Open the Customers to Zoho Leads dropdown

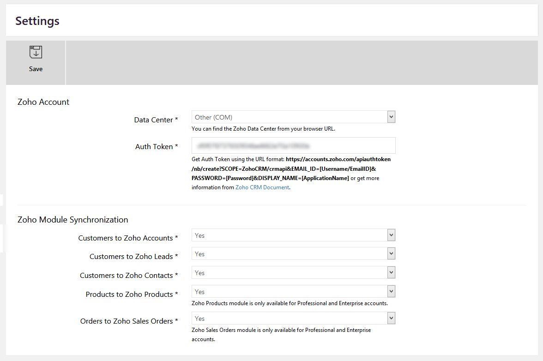[290, 254]
